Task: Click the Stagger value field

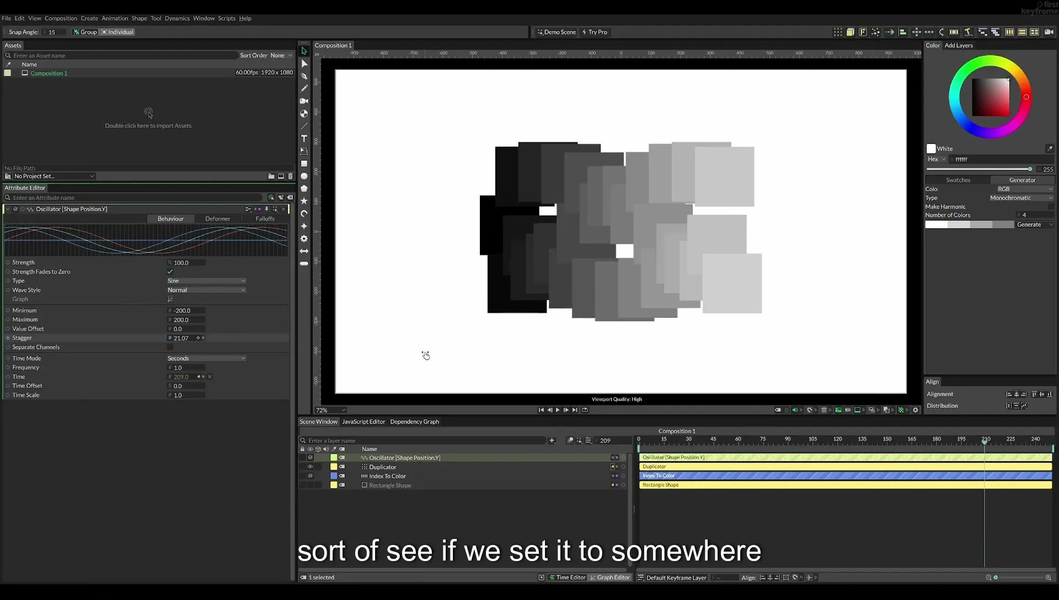Action: point(184,338)
